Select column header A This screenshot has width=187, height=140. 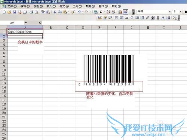[25, 28]
